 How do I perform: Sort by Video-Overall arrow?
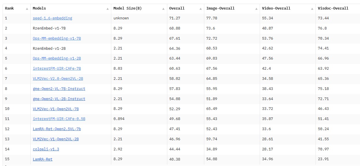(312, 9)
